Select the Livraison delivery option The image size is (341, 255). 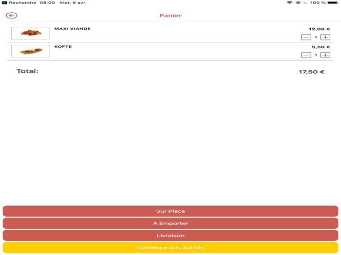click(170, 236)
